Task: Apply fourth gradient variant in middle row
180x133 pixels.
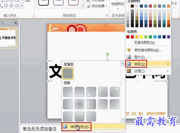Action: point(103,104)
